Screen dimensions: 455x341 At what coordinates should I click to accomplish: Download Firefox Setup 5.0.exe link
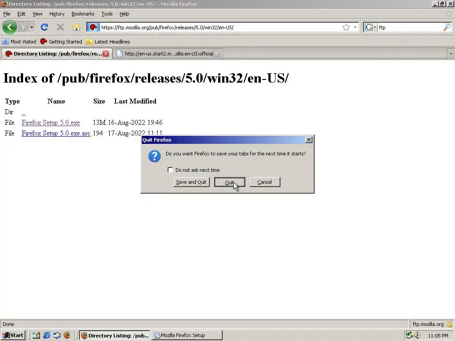(51, 123)
